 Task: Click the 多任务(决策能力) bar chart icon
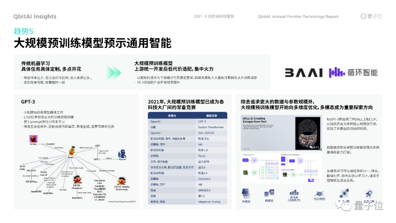coord(294,193)
